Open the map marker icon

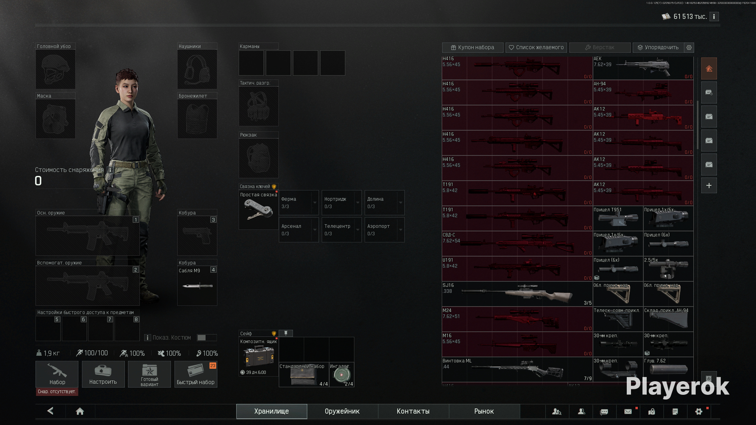coord(651,411)
